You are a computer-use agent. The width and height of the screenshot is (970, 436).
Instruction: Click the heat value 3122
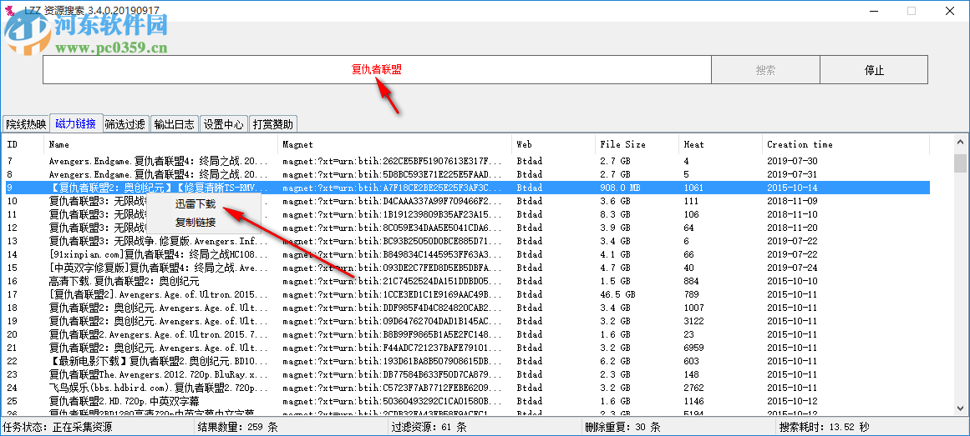pos(693,321)
